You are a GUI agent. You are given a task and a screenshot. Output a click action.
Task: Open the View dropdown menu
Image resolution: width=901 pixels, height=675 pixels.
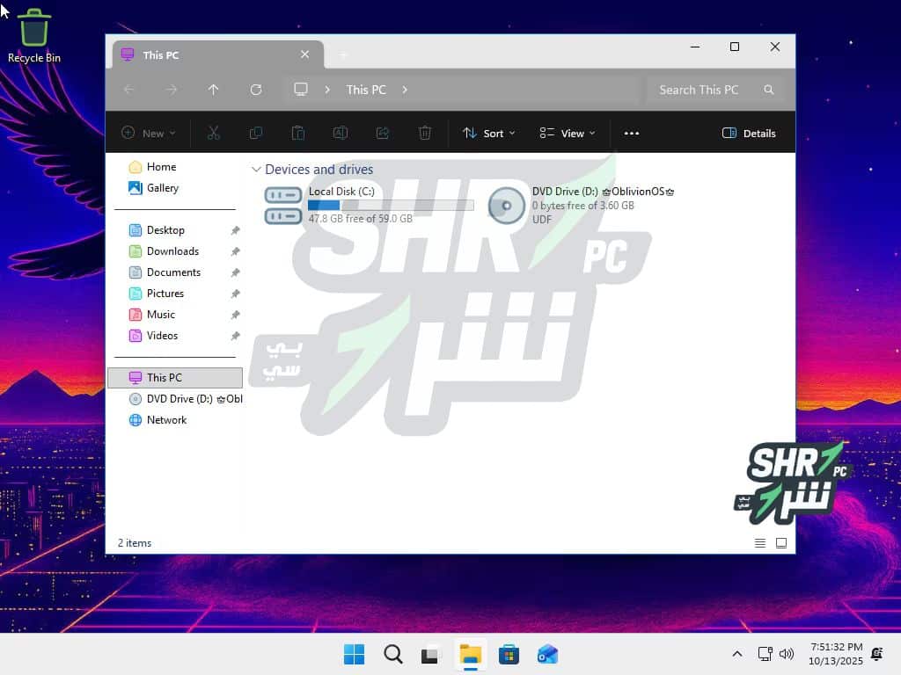[568, 134]
